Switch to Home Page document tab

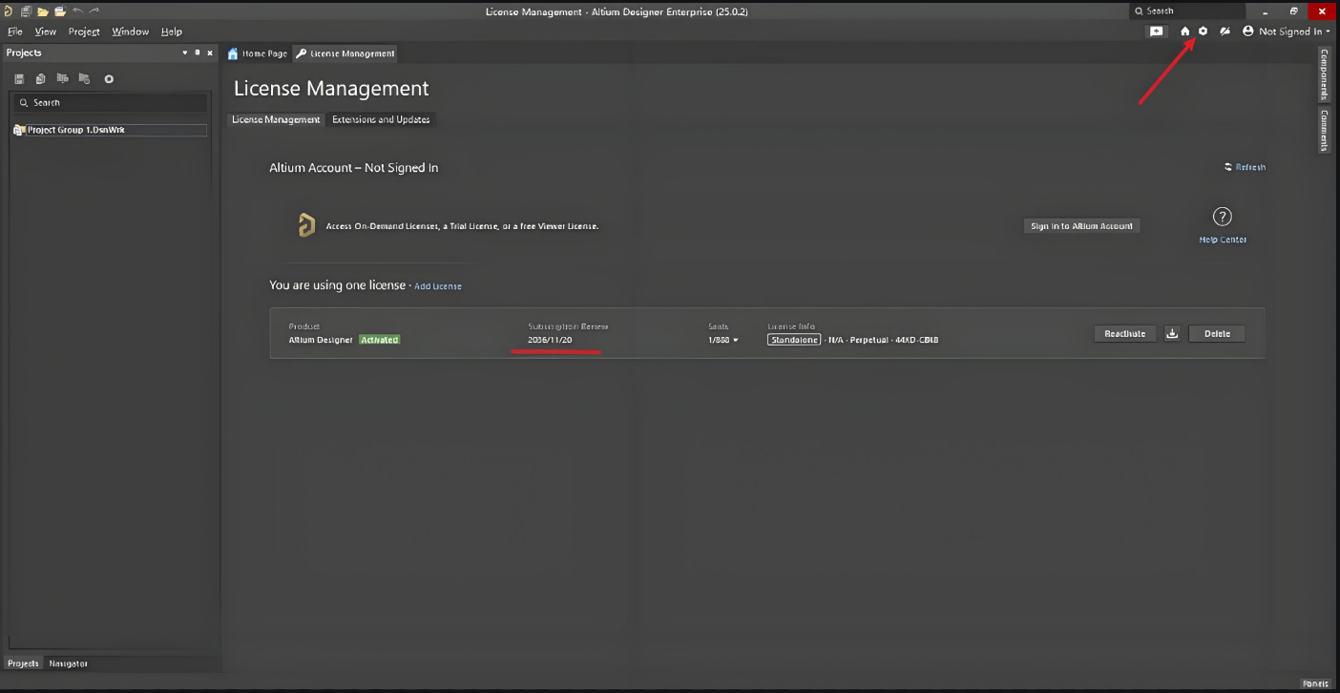coord(258,53)
